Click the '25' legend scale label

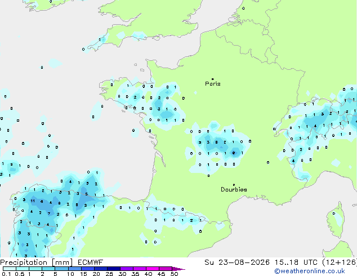tap(109, 274)
